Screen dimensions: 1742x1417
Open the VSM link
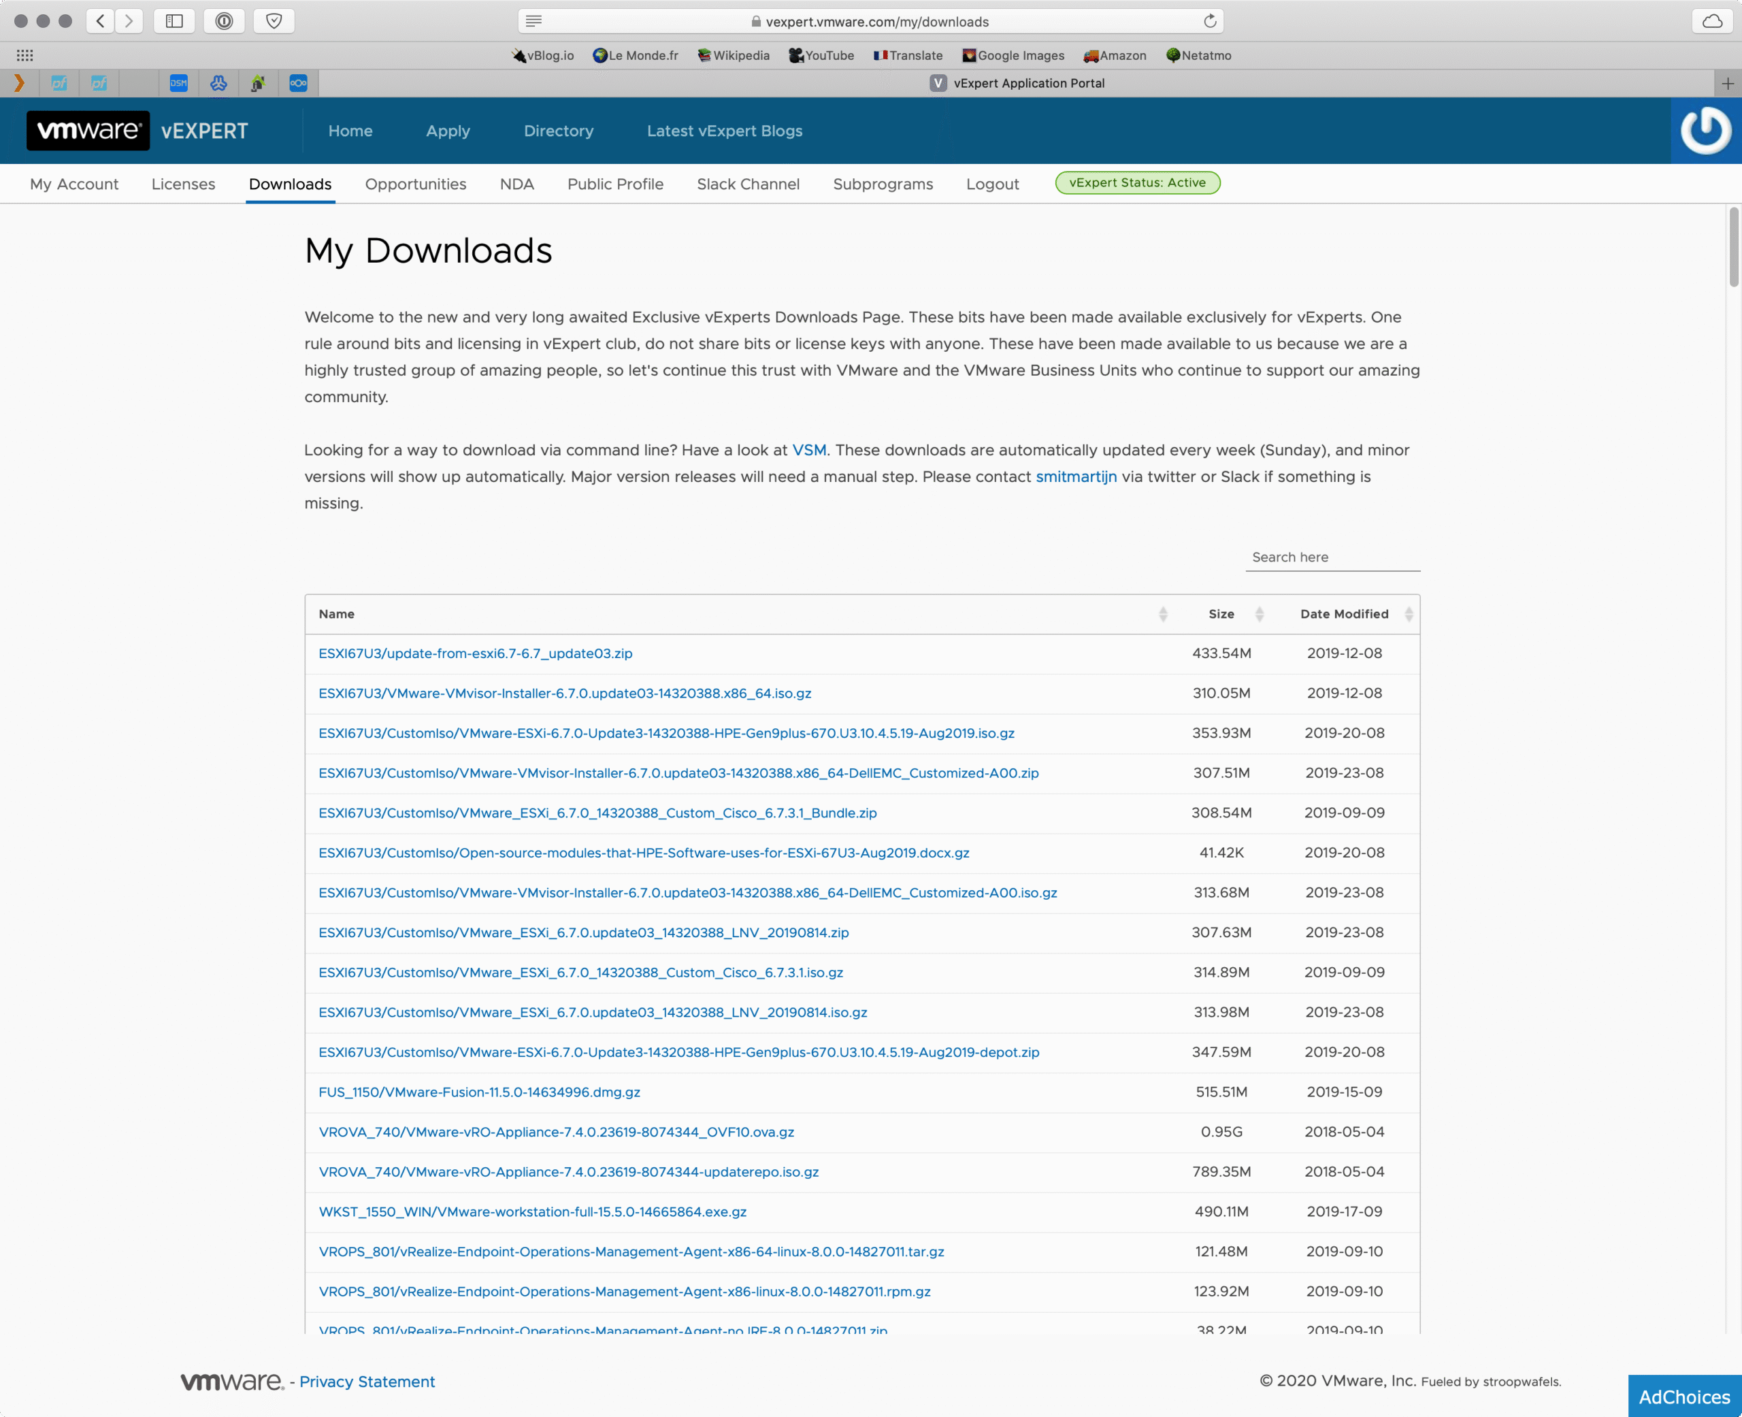[808, 450]
